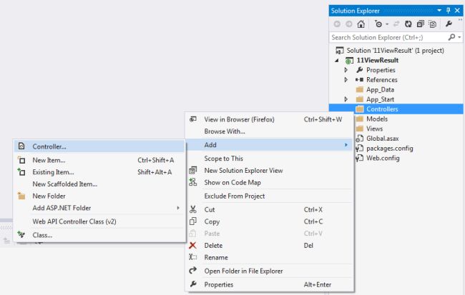Choose Copy from the context menu
Viewport: 465px width, 295px height.
pyautogui.click(x=269, y=221)
